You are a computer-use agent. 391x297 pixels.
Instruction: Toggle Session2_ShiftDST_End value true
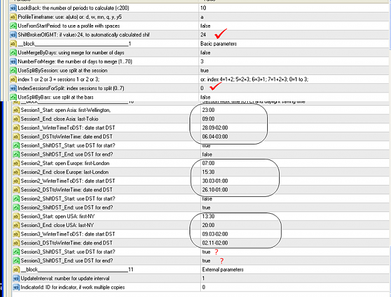pyautogui.click(x=206, y=208)
